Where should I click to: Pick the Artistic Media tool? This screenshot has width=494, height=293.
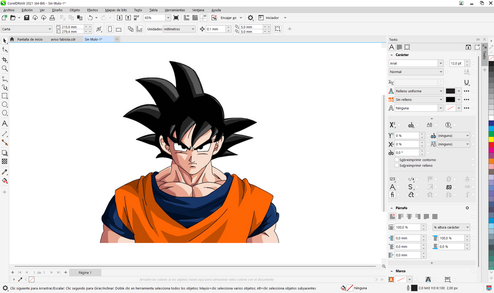[5, 87]
